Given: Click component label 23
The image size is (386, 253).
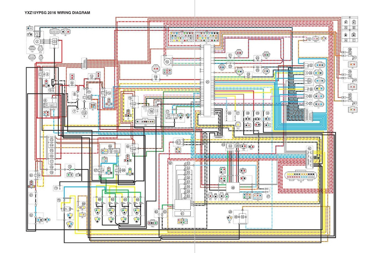Looking at the screenshot, I should point(248,74).
